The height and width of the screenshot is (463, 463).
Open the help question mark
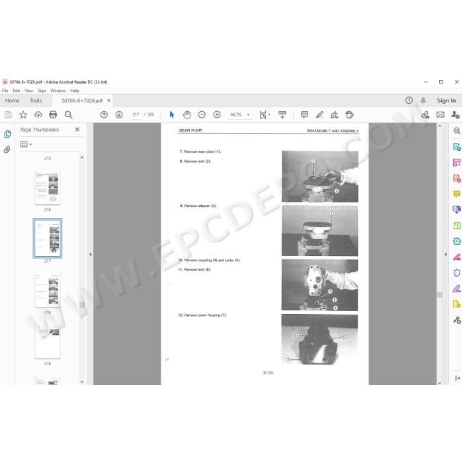click(409, 101)
